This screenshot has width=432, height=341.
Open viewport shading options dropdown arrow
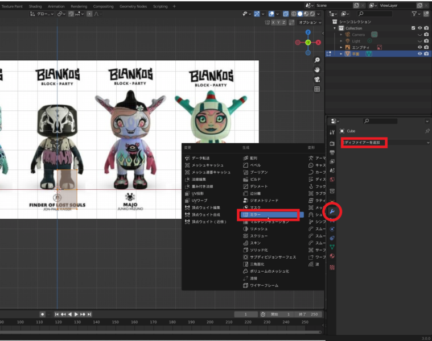pos(319,14)
